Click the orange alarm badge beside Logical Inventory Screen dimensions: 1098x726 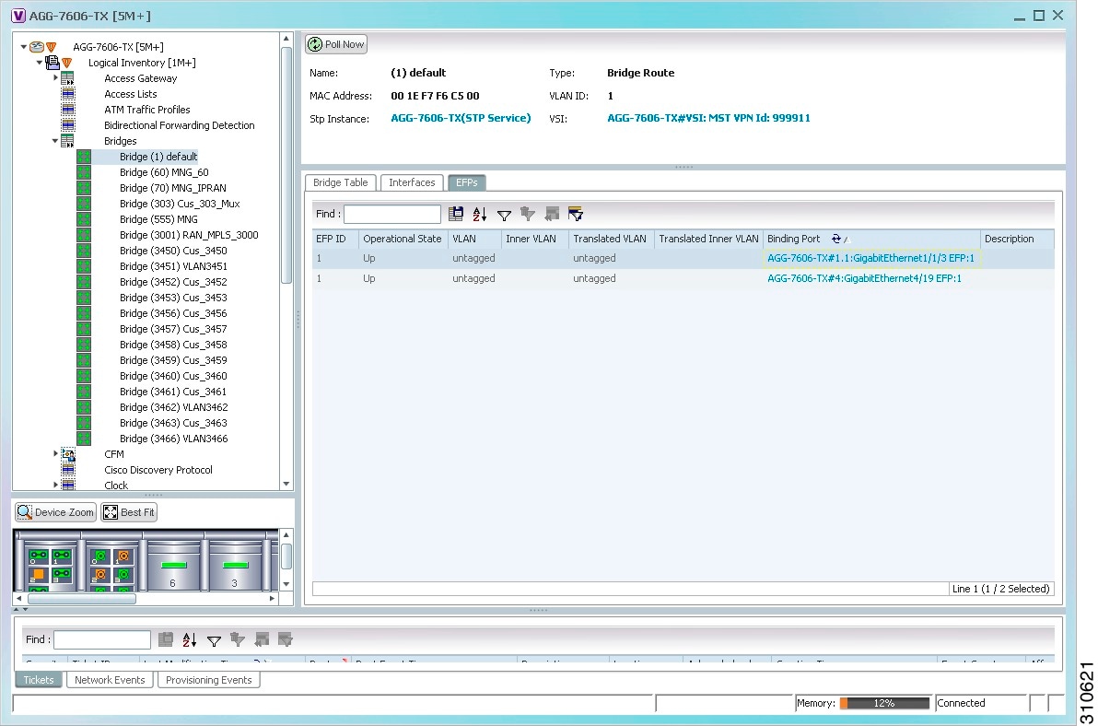(67, 63)
